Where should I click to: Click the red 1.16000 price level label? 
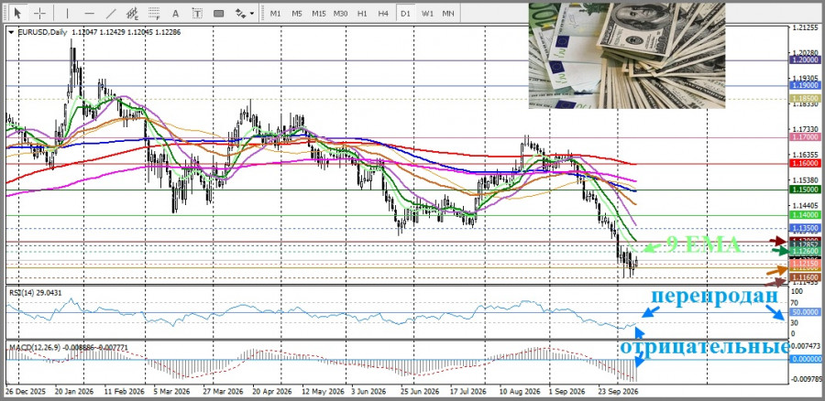coord(805,164)
